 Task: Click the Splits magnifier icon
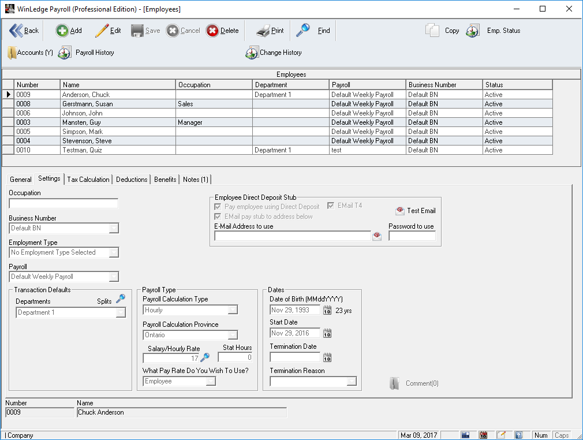[120, 299]
